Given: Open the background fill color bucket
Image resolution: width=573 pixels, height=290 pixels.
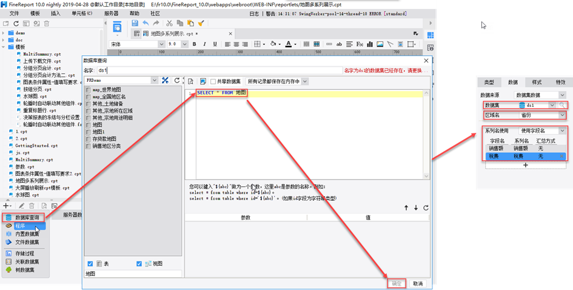Looking at the screenshot, I should [273, 44].
